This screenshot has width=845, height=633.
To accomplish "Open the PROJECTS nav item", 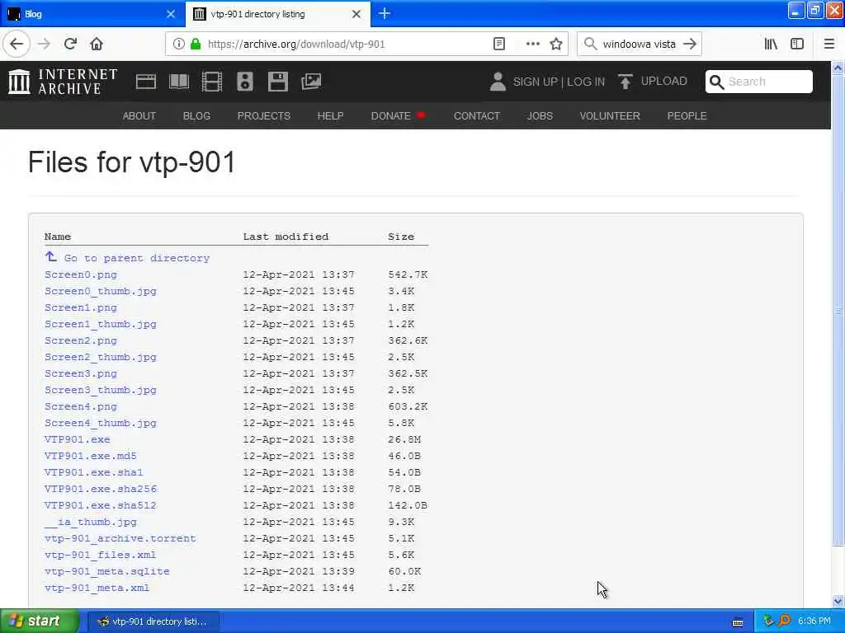I will pyautogui.click(x=263, y=115).
